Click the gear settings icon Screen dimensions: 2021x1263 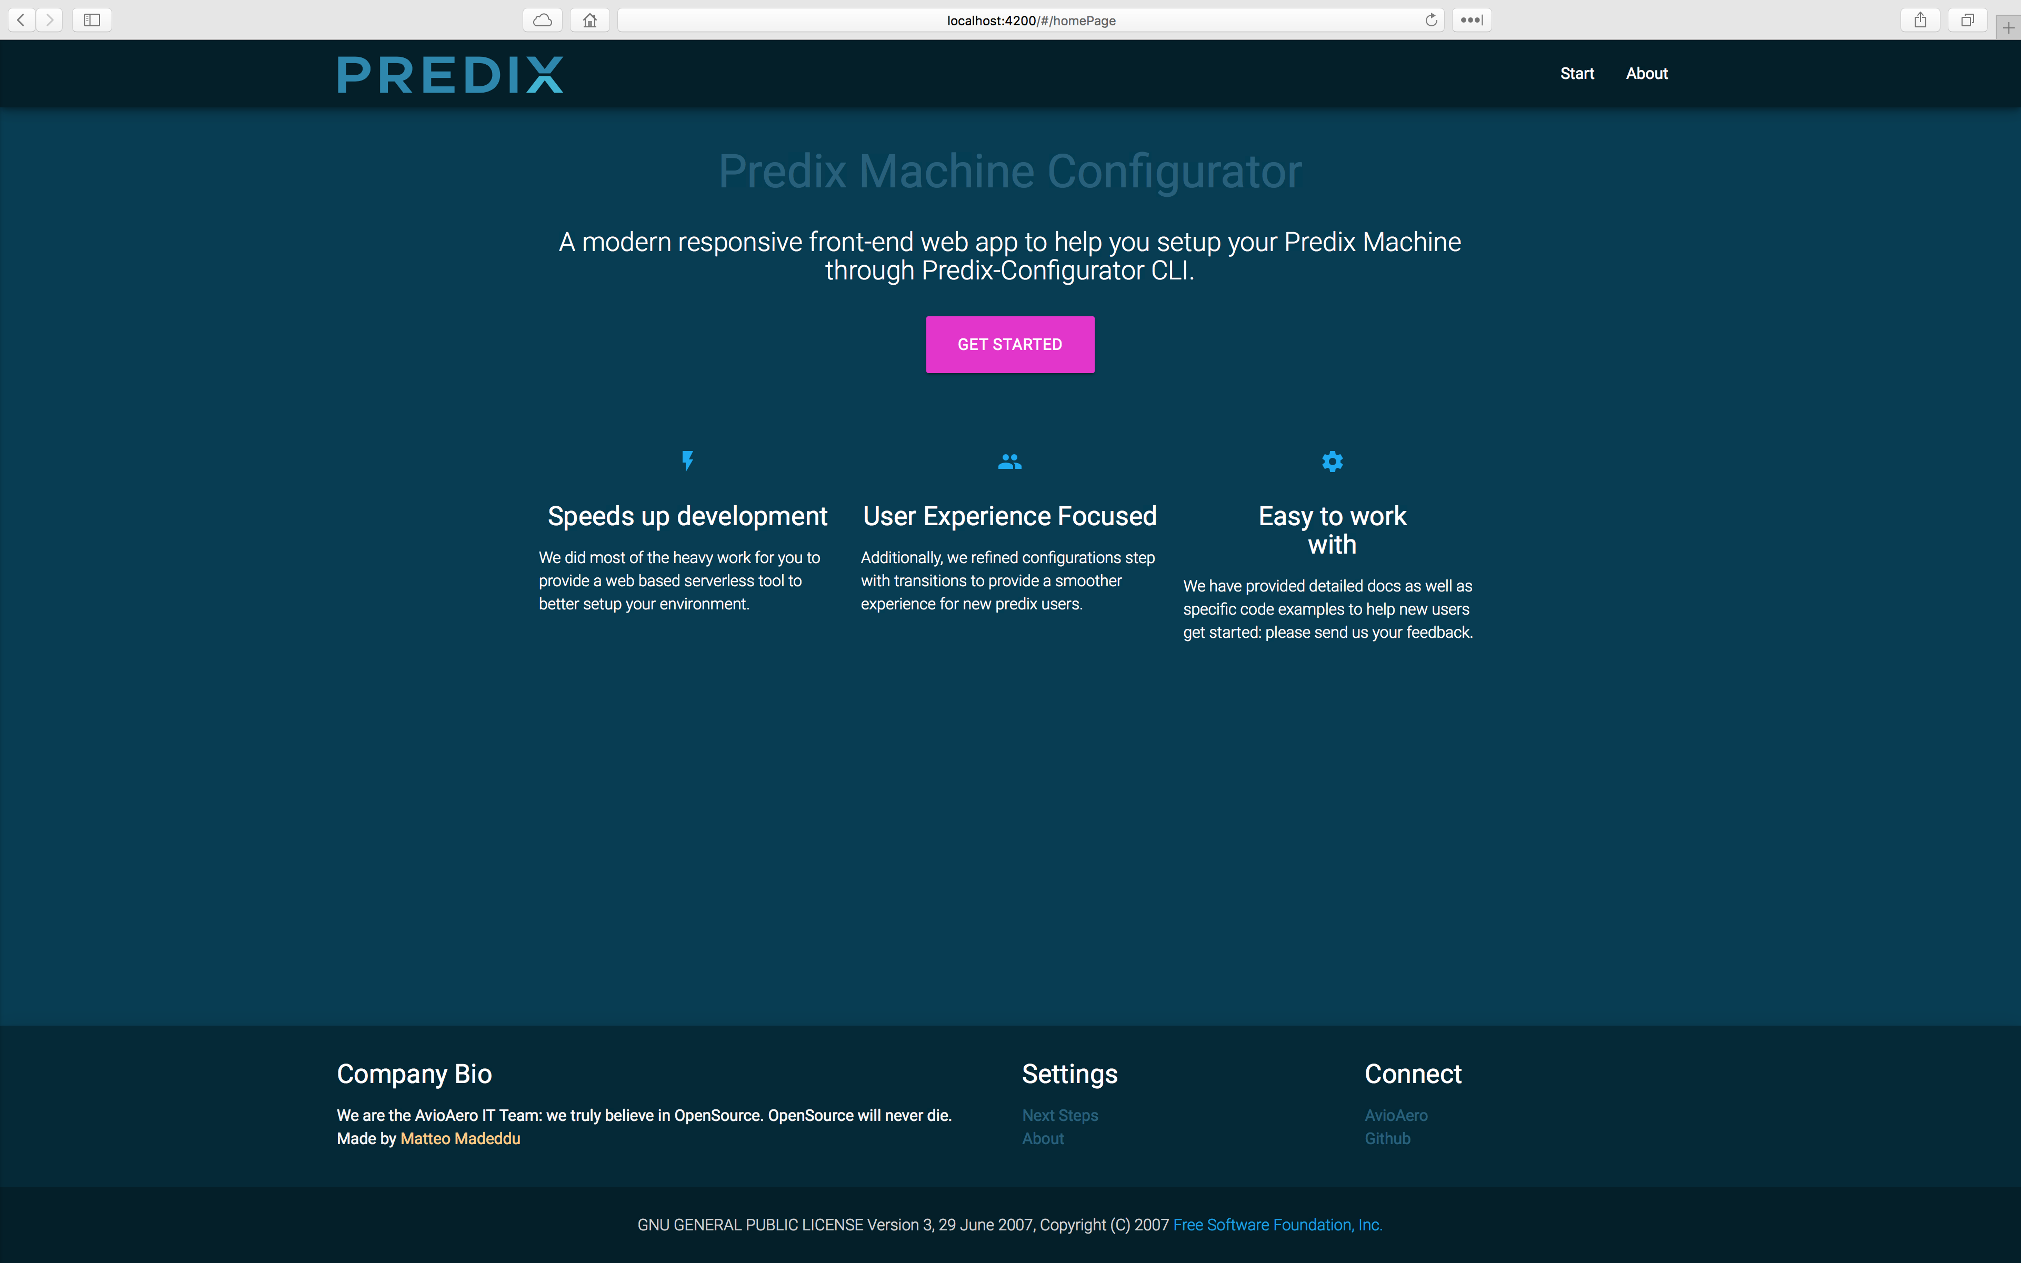(x=1332, y=461)
